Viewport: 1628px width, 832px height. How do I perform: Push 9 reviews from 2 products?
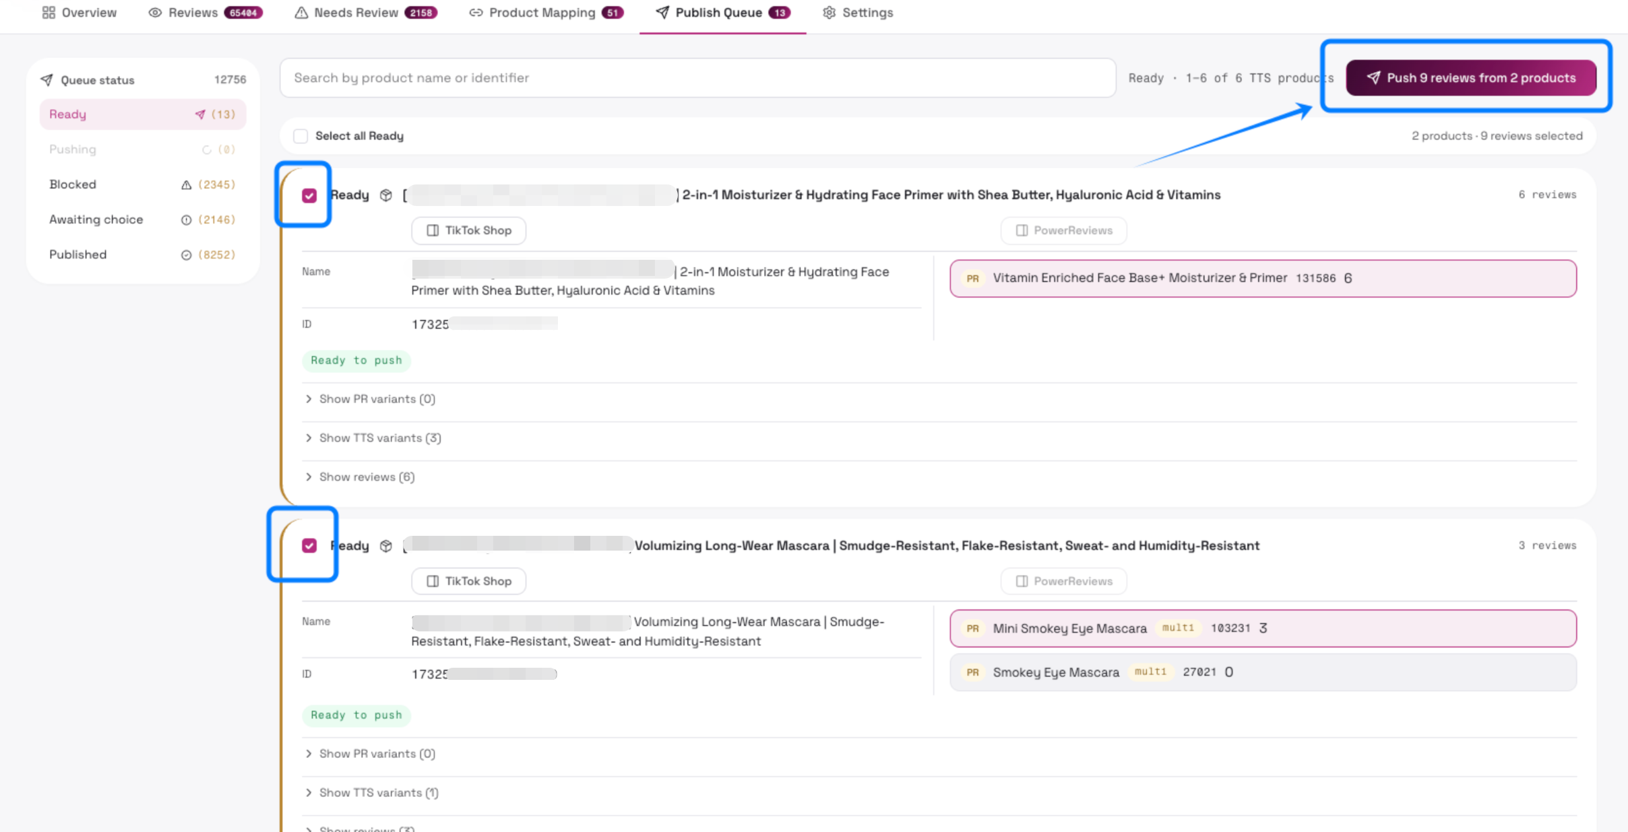[1471, 78]
